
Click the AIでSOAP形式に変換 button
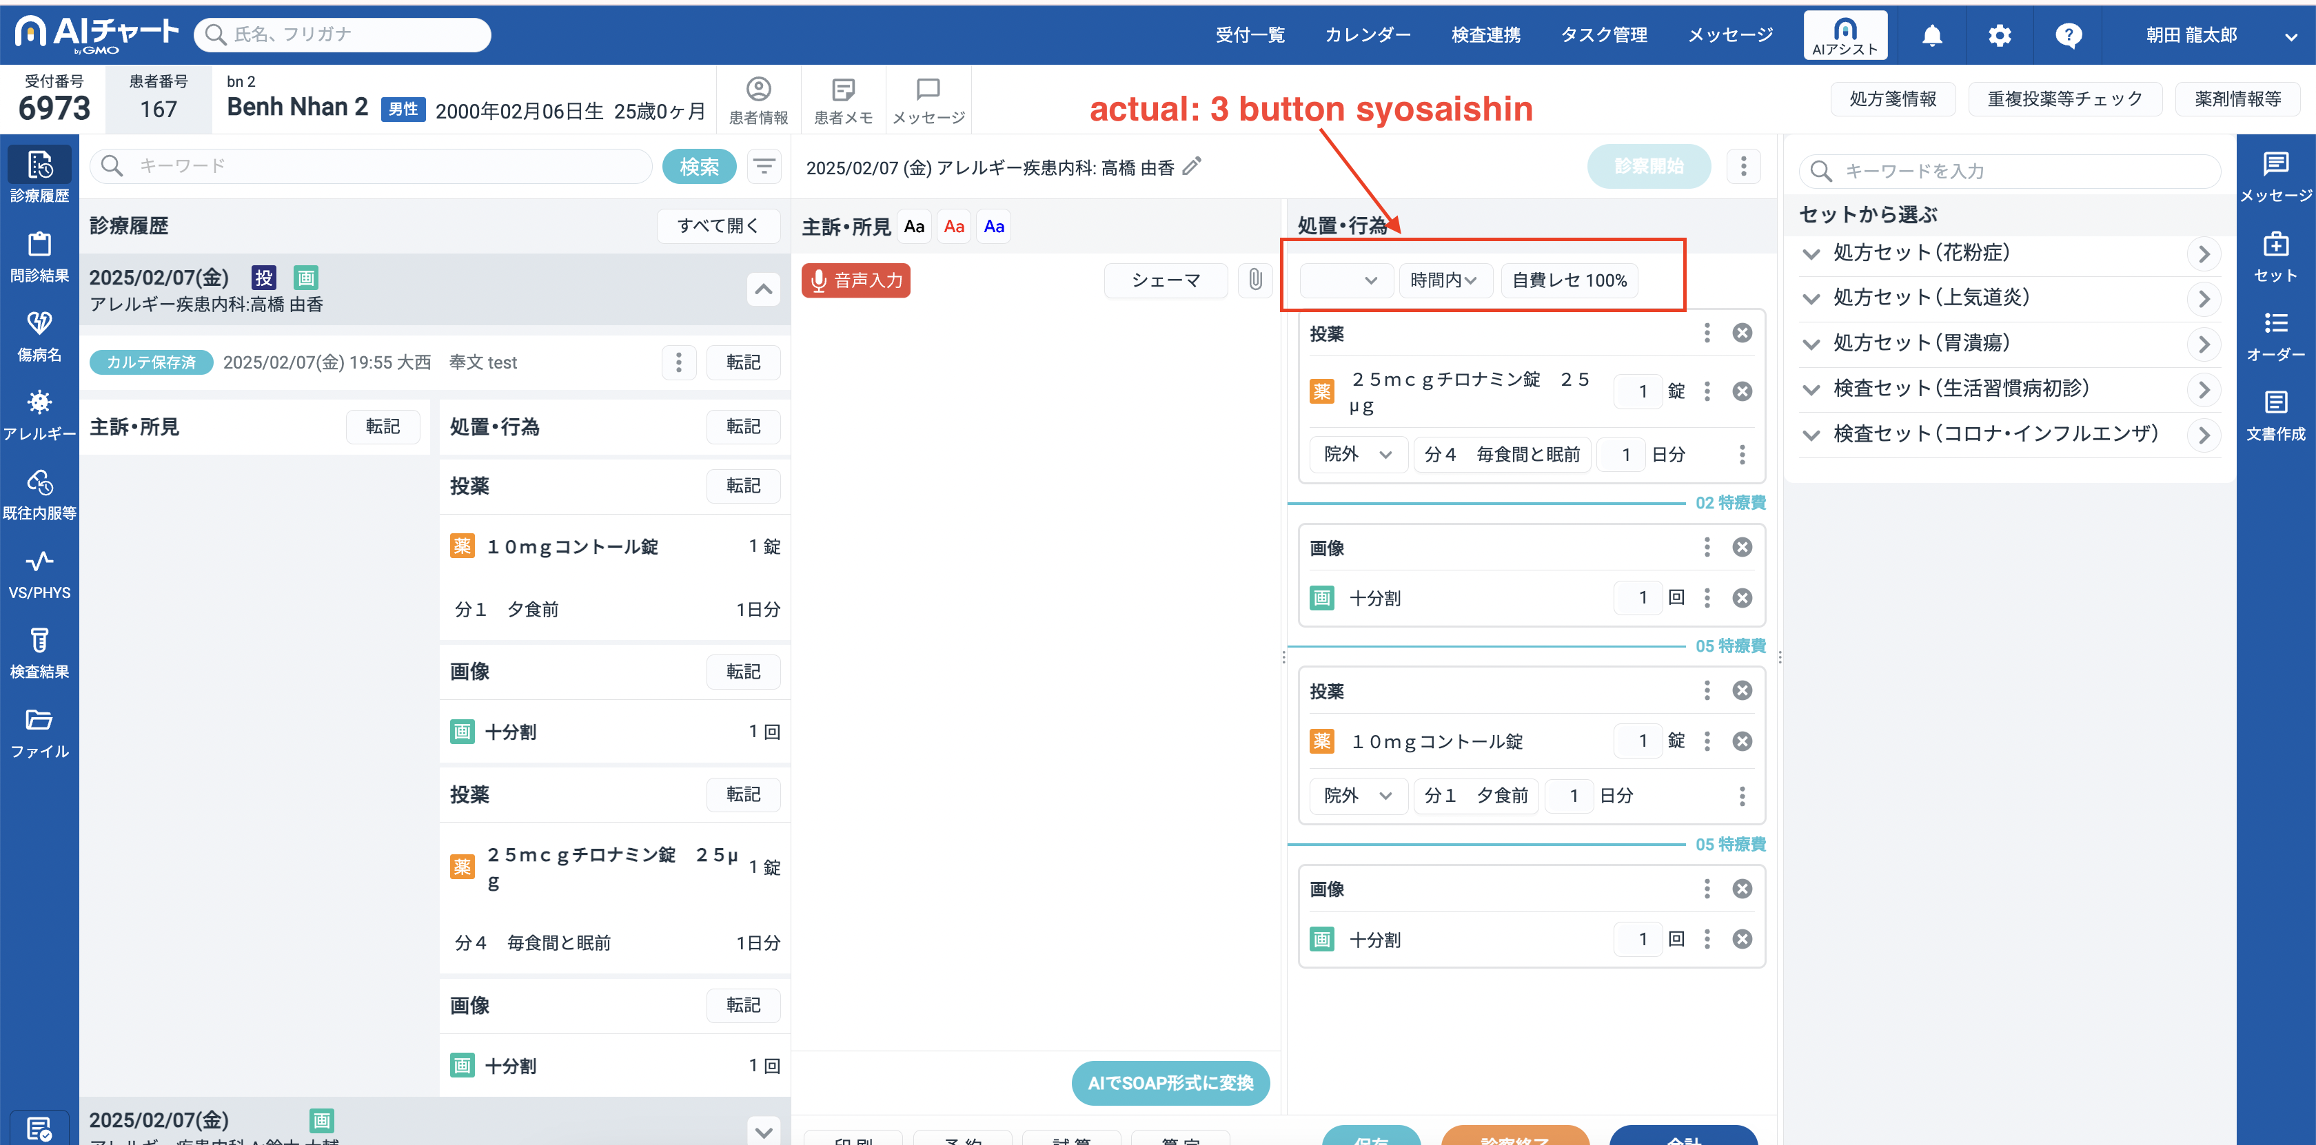click(x=1170, y=1083)
